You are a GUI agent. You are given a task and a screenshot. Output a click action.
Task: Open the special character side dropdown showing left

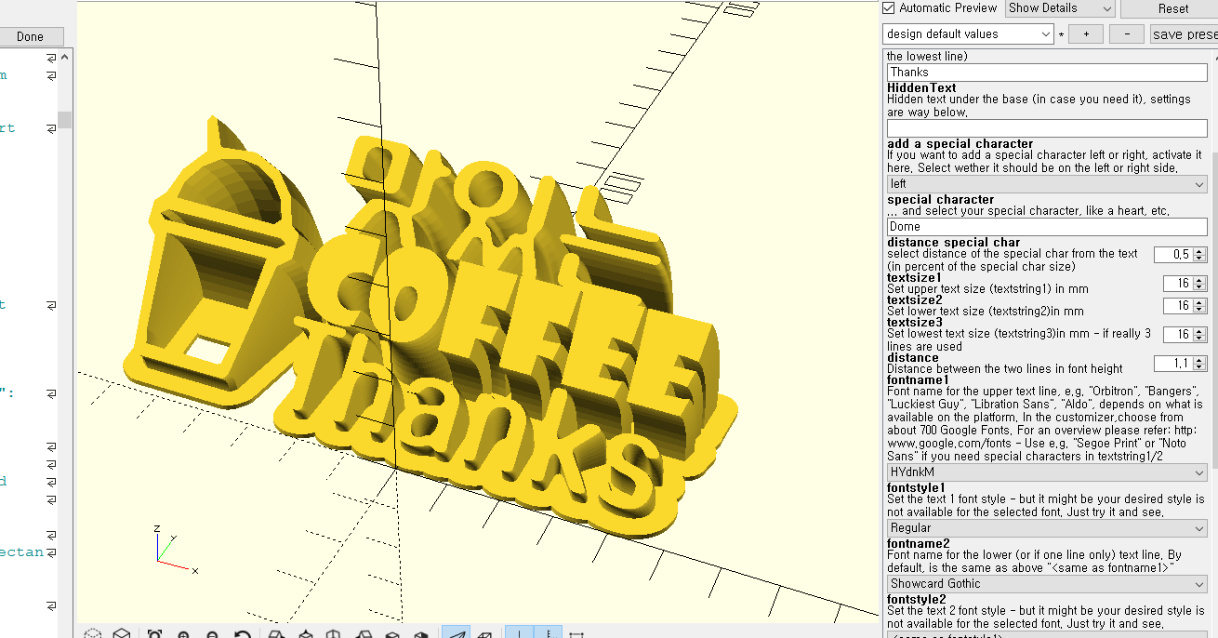(1047, 184)
